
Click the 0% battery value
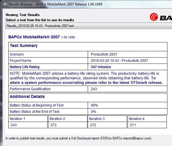coord(93,112)
